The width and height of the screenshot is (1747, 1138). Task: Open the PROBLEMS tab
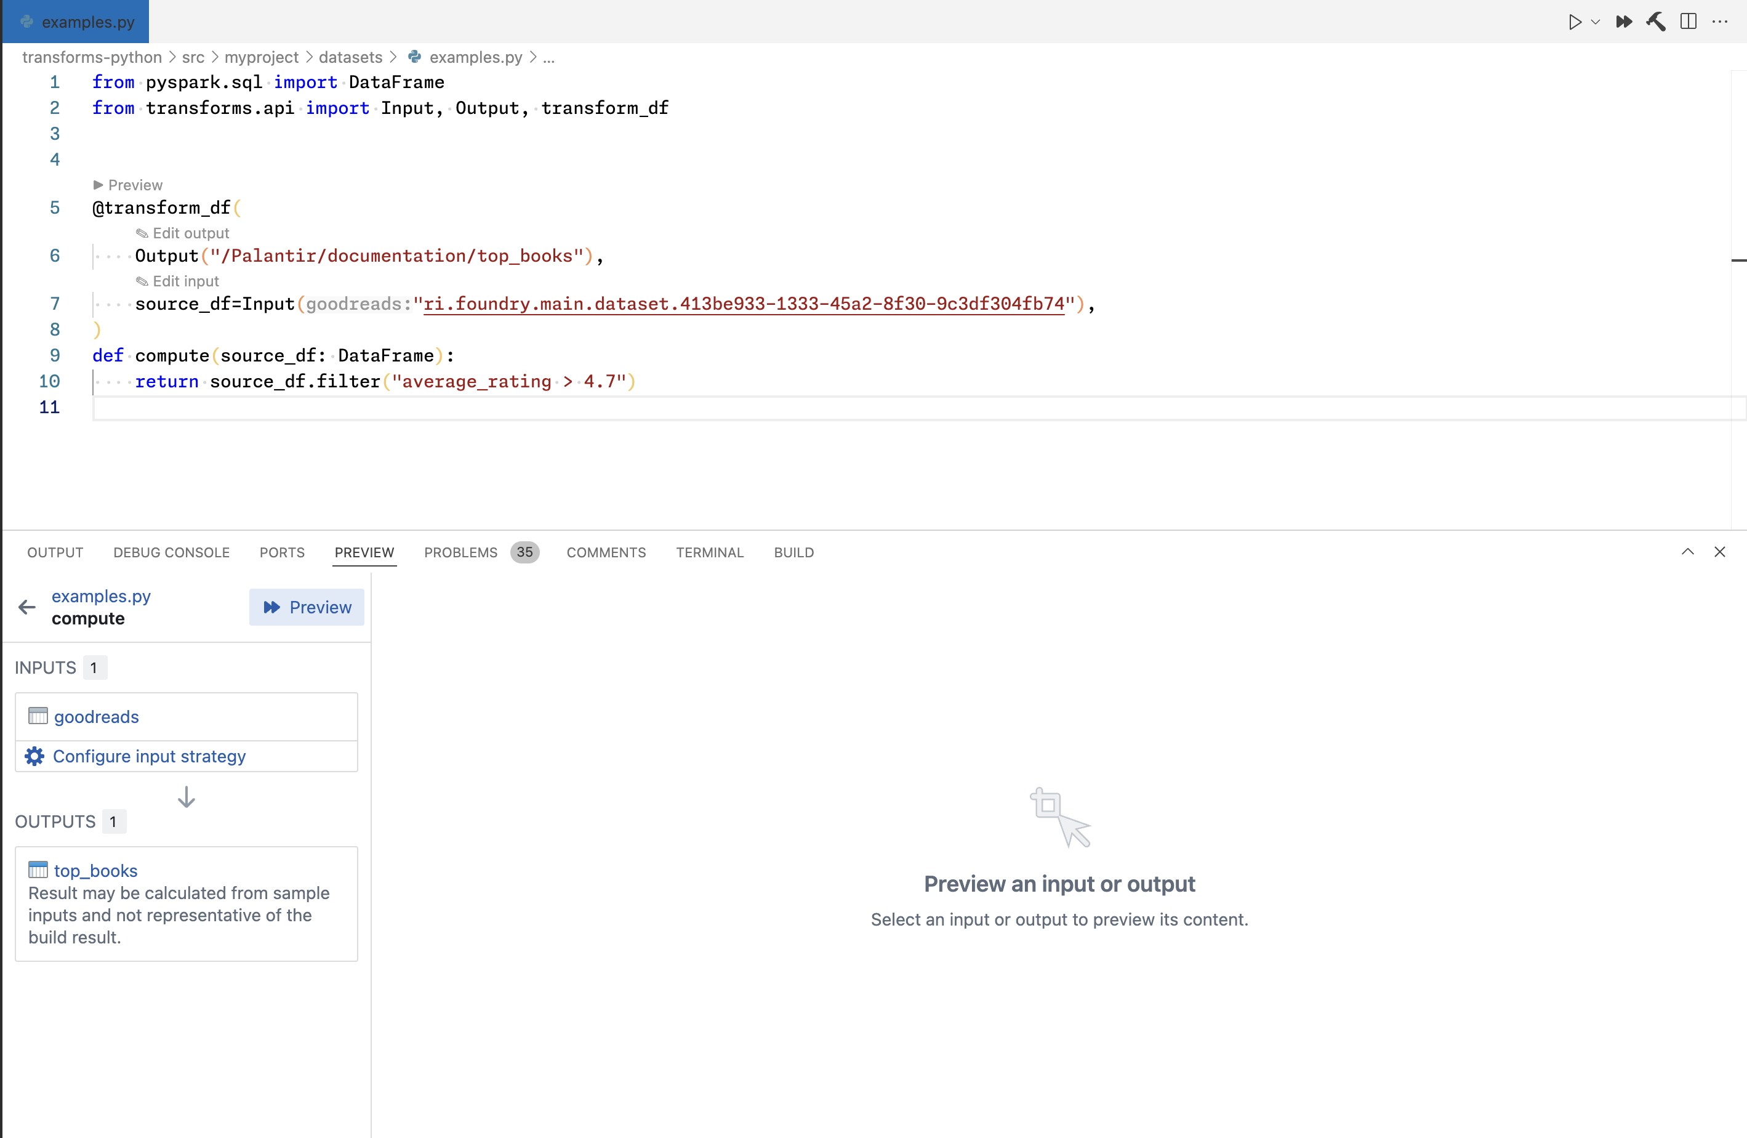pos(460,552)
